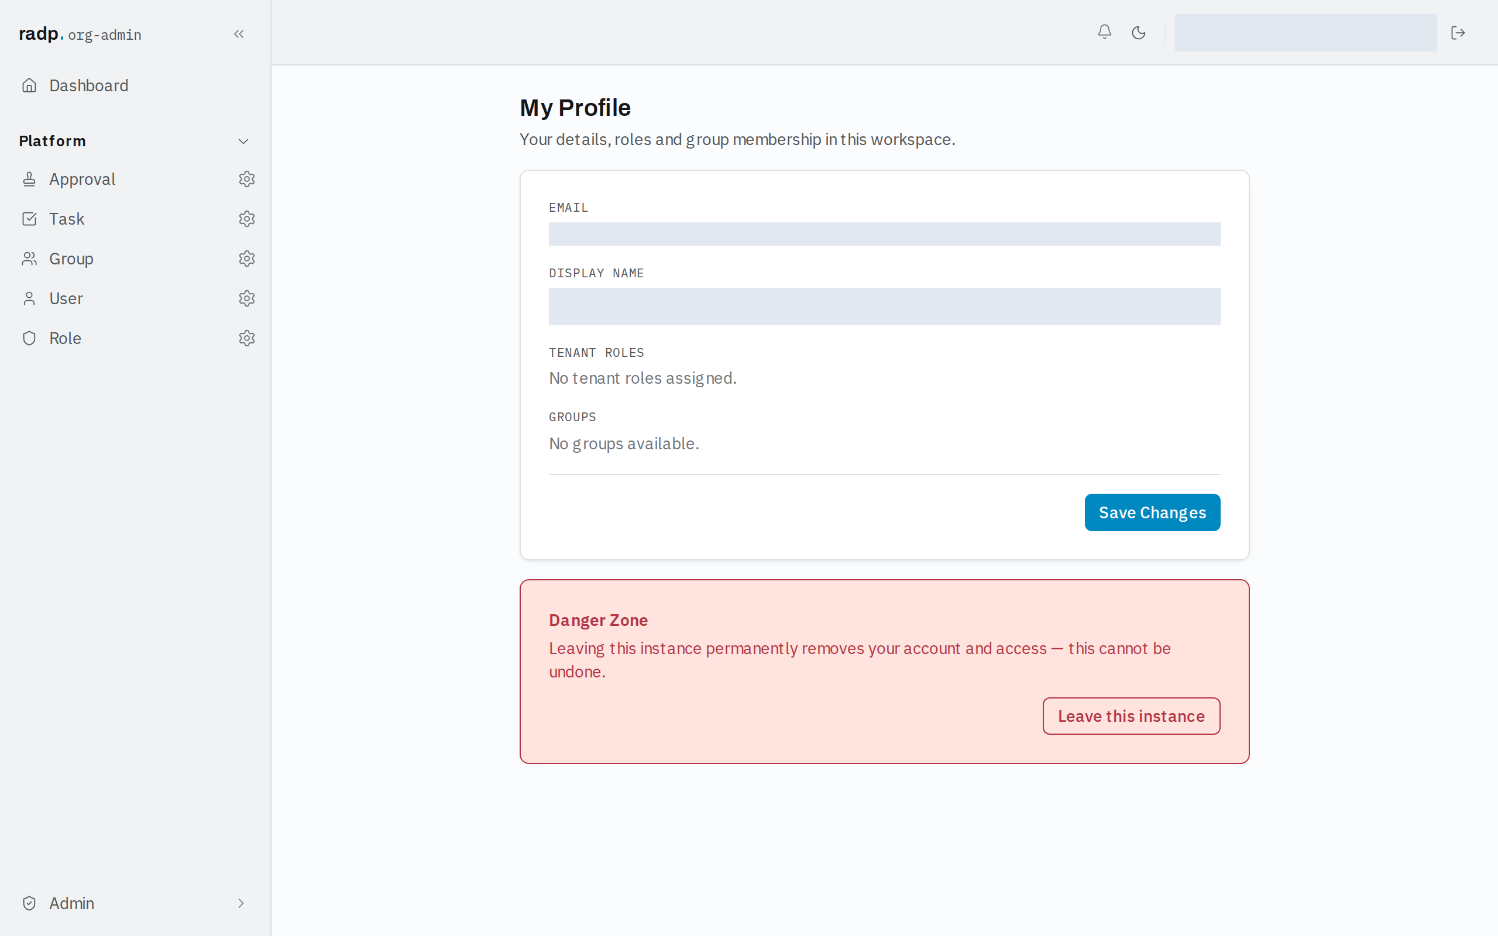The image size is (1498, 936).
Task: Open Task settings gear icon
Action: click(x=247, y=219)
